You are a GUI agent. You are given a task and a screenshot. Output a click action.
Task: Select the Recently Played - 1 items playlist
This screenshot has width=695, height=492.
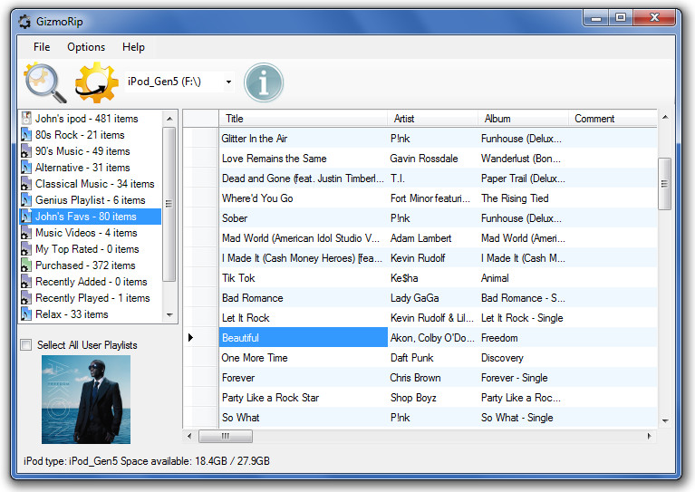pyautogui.click(x=92, y=298)
